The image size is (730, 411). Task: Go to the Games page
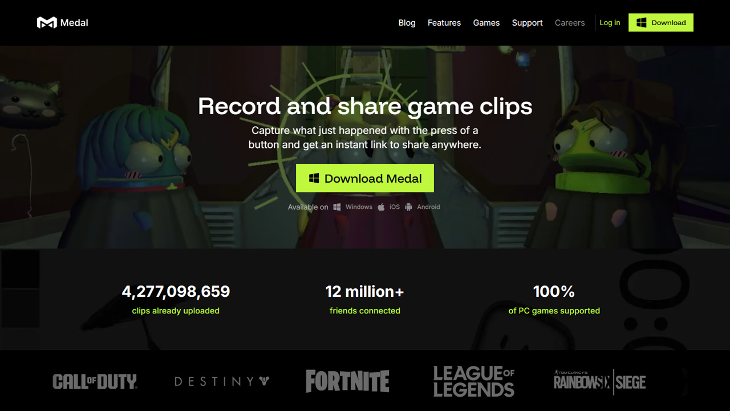pyautogui.click(x=486, y=23)
